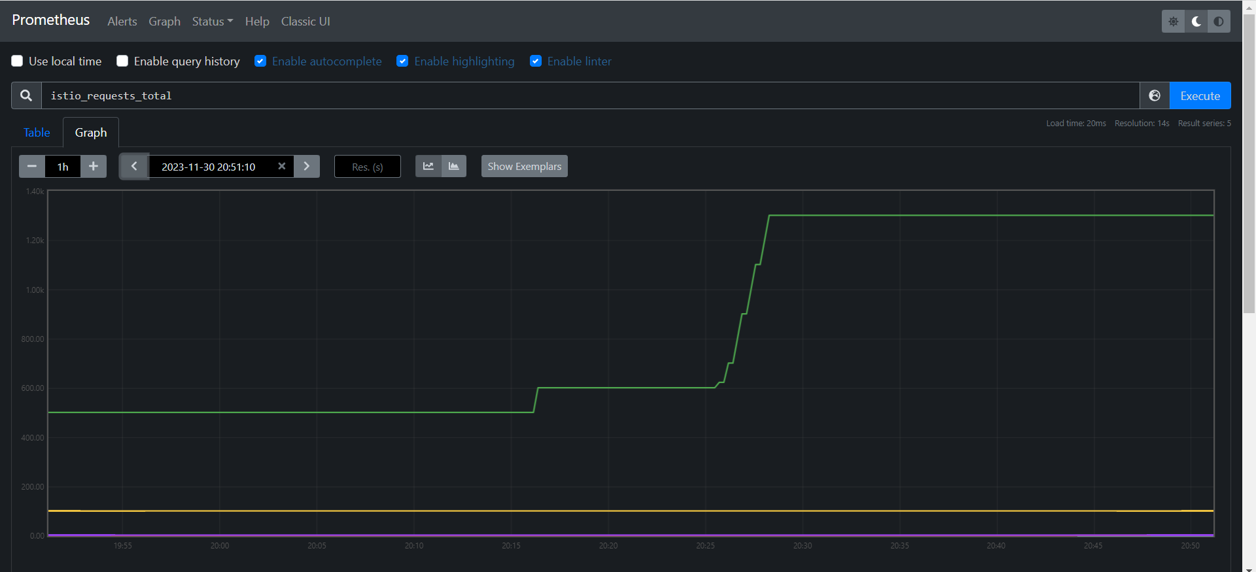Disable the Enable highlighting checkbox
The image size is (1256, 572).
(x=402, y=61)
